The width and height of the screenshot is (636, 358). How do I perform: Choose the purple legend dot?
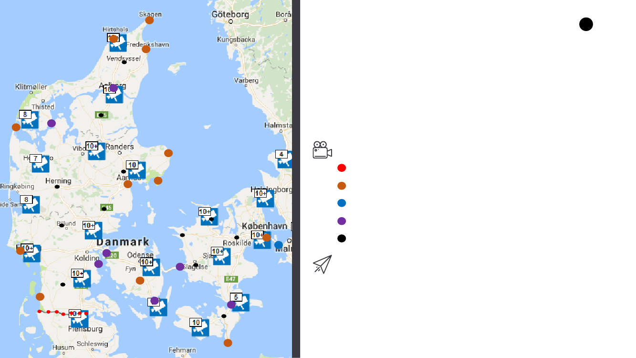[341, 221]
